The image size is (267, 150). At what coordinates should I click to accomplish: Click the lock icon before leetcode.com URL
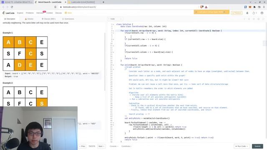coord(61,7)
